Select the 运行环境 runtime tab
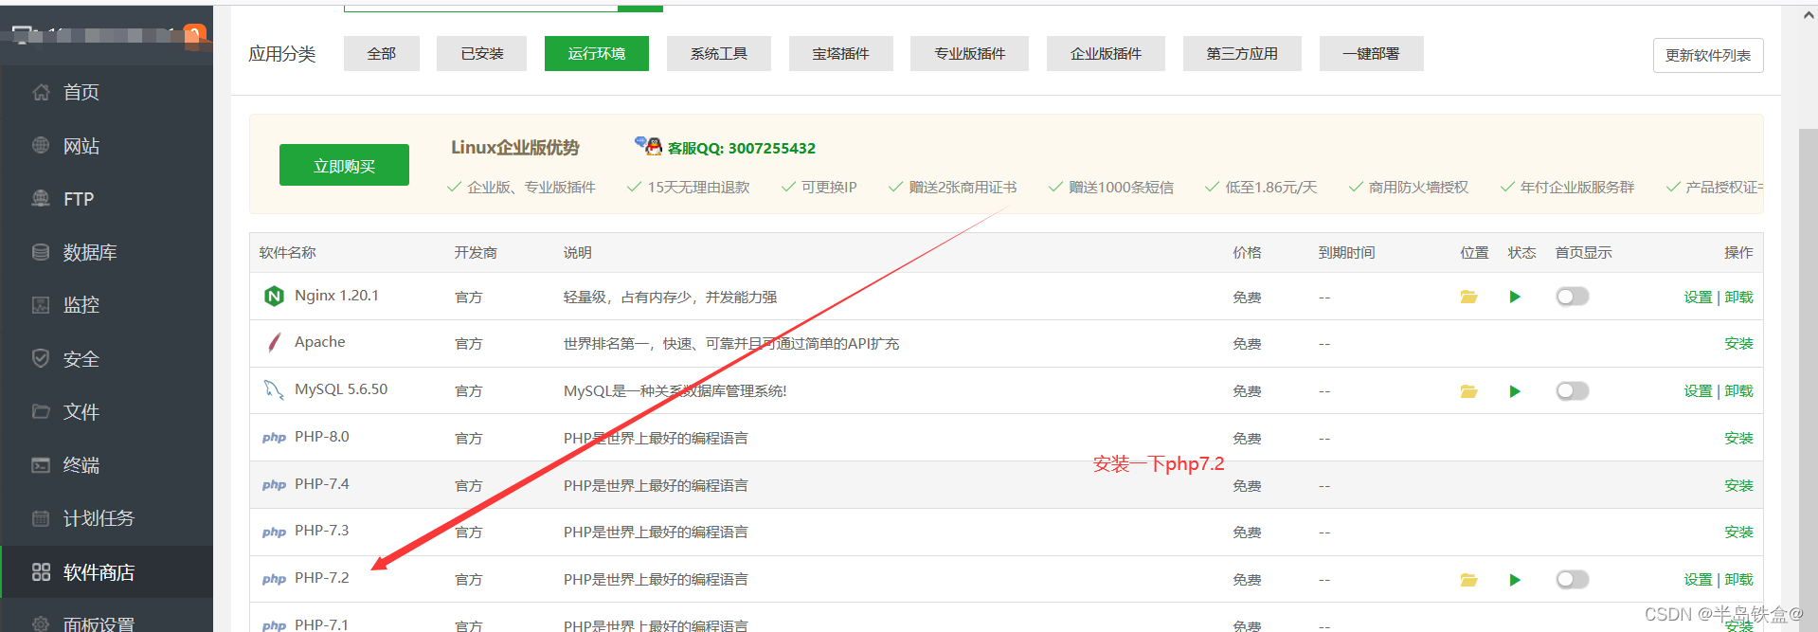Screen dimensions: 1818x632 pos(597,54)
